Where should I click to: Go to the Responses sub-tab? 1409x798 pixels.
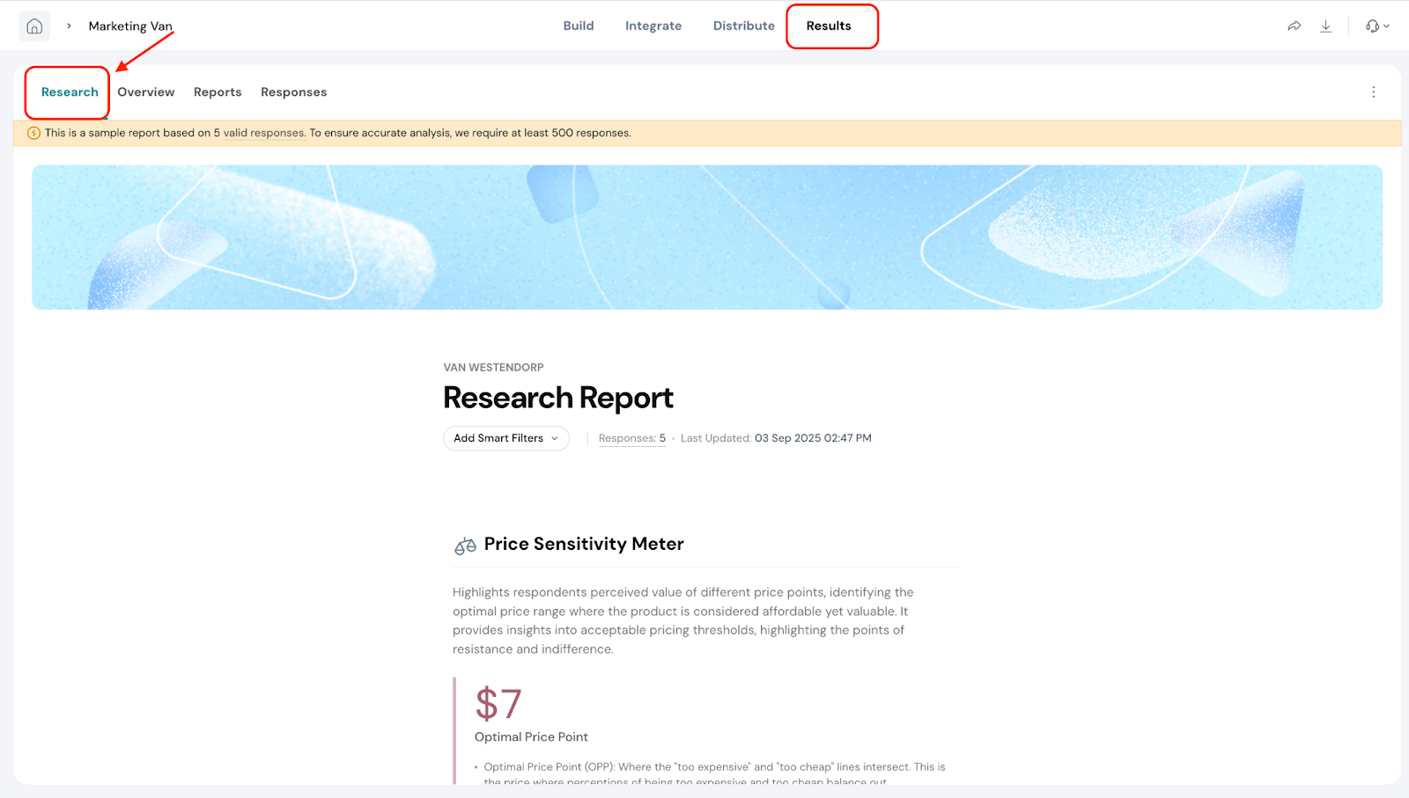(293, 92)
